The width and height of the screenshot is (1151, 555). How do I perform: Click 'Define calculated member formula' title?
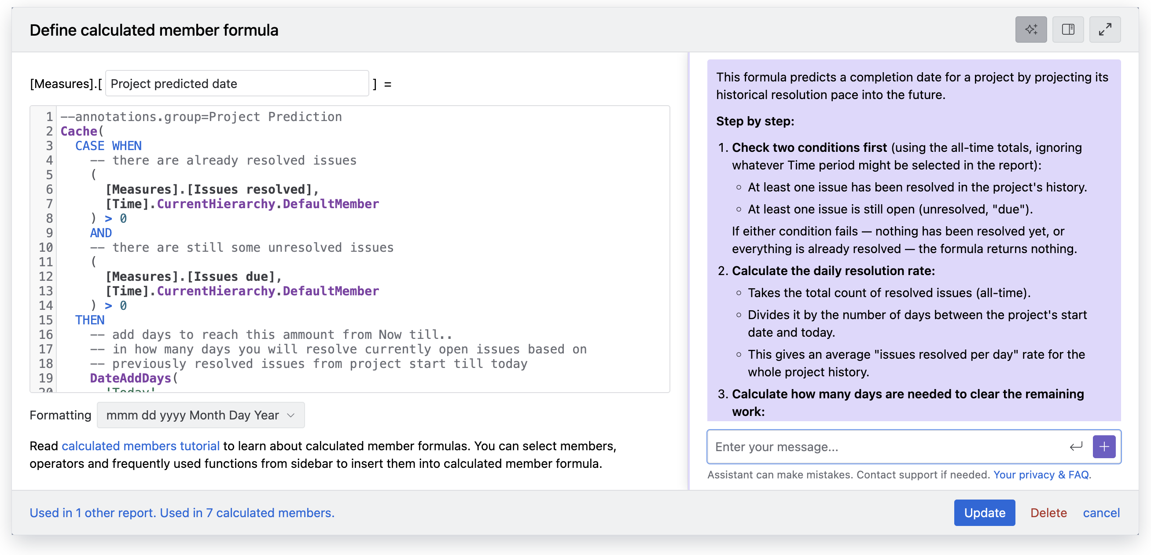[x=154, y=30]
